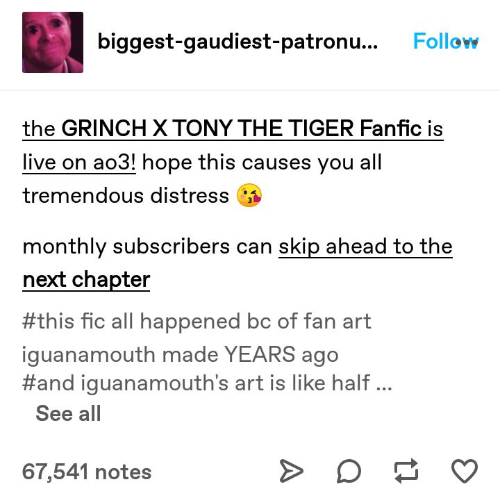Click the "live on ao3!" link text
Viewport: 500px width, 498px height.
tap(79, 162)
